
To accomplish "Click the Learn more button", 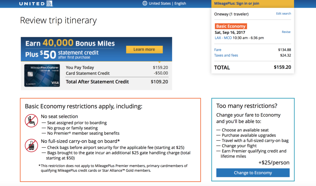I will click(144, 49).
